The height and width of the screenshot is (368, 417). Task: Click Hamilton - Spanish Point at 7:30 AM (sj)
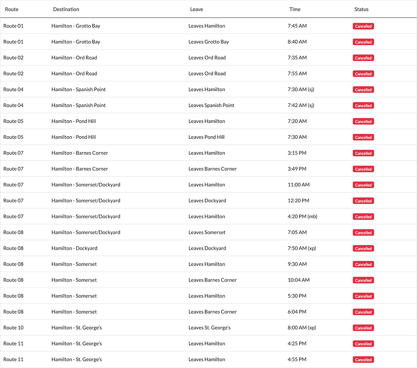tap(78, 89)
